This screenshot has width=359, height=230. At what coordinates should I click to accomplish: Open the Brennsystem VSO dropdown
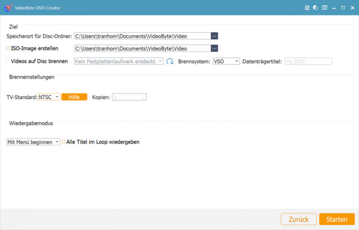(226, 61)
